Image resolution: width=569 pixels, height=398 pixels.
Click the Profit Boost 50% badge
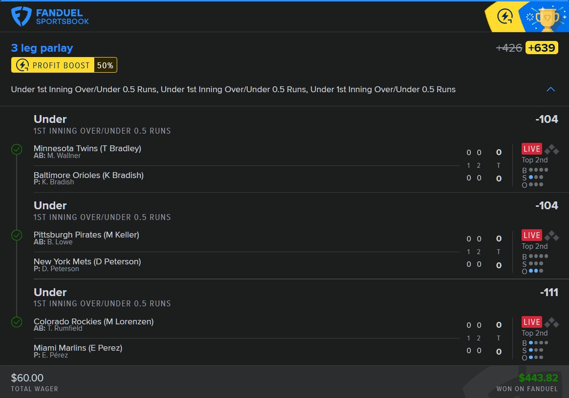[x=64, y=65]
